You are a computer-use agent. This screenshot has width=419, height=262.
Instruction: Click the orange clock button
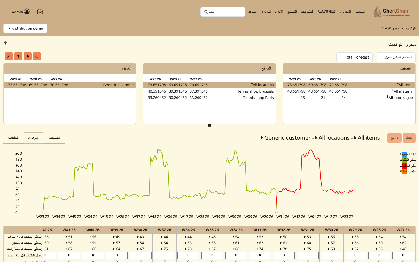click(x=37, y=56)
